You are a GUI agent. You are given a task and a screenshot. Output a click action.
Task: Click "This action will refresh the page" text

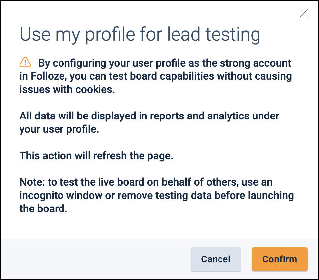coord(97,156)
